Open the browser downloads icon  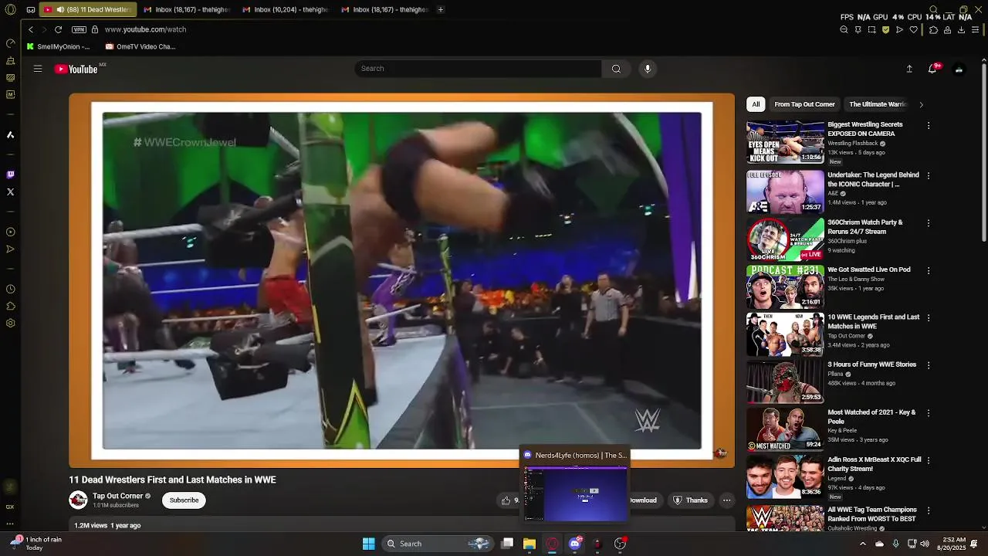point(961,29)
